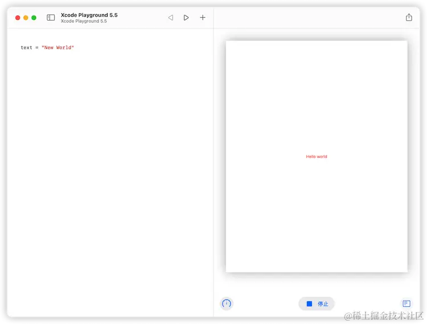Maximize window with green button
Image resolution: width=427 pixels, height=324 pixels.
point(34,18)
